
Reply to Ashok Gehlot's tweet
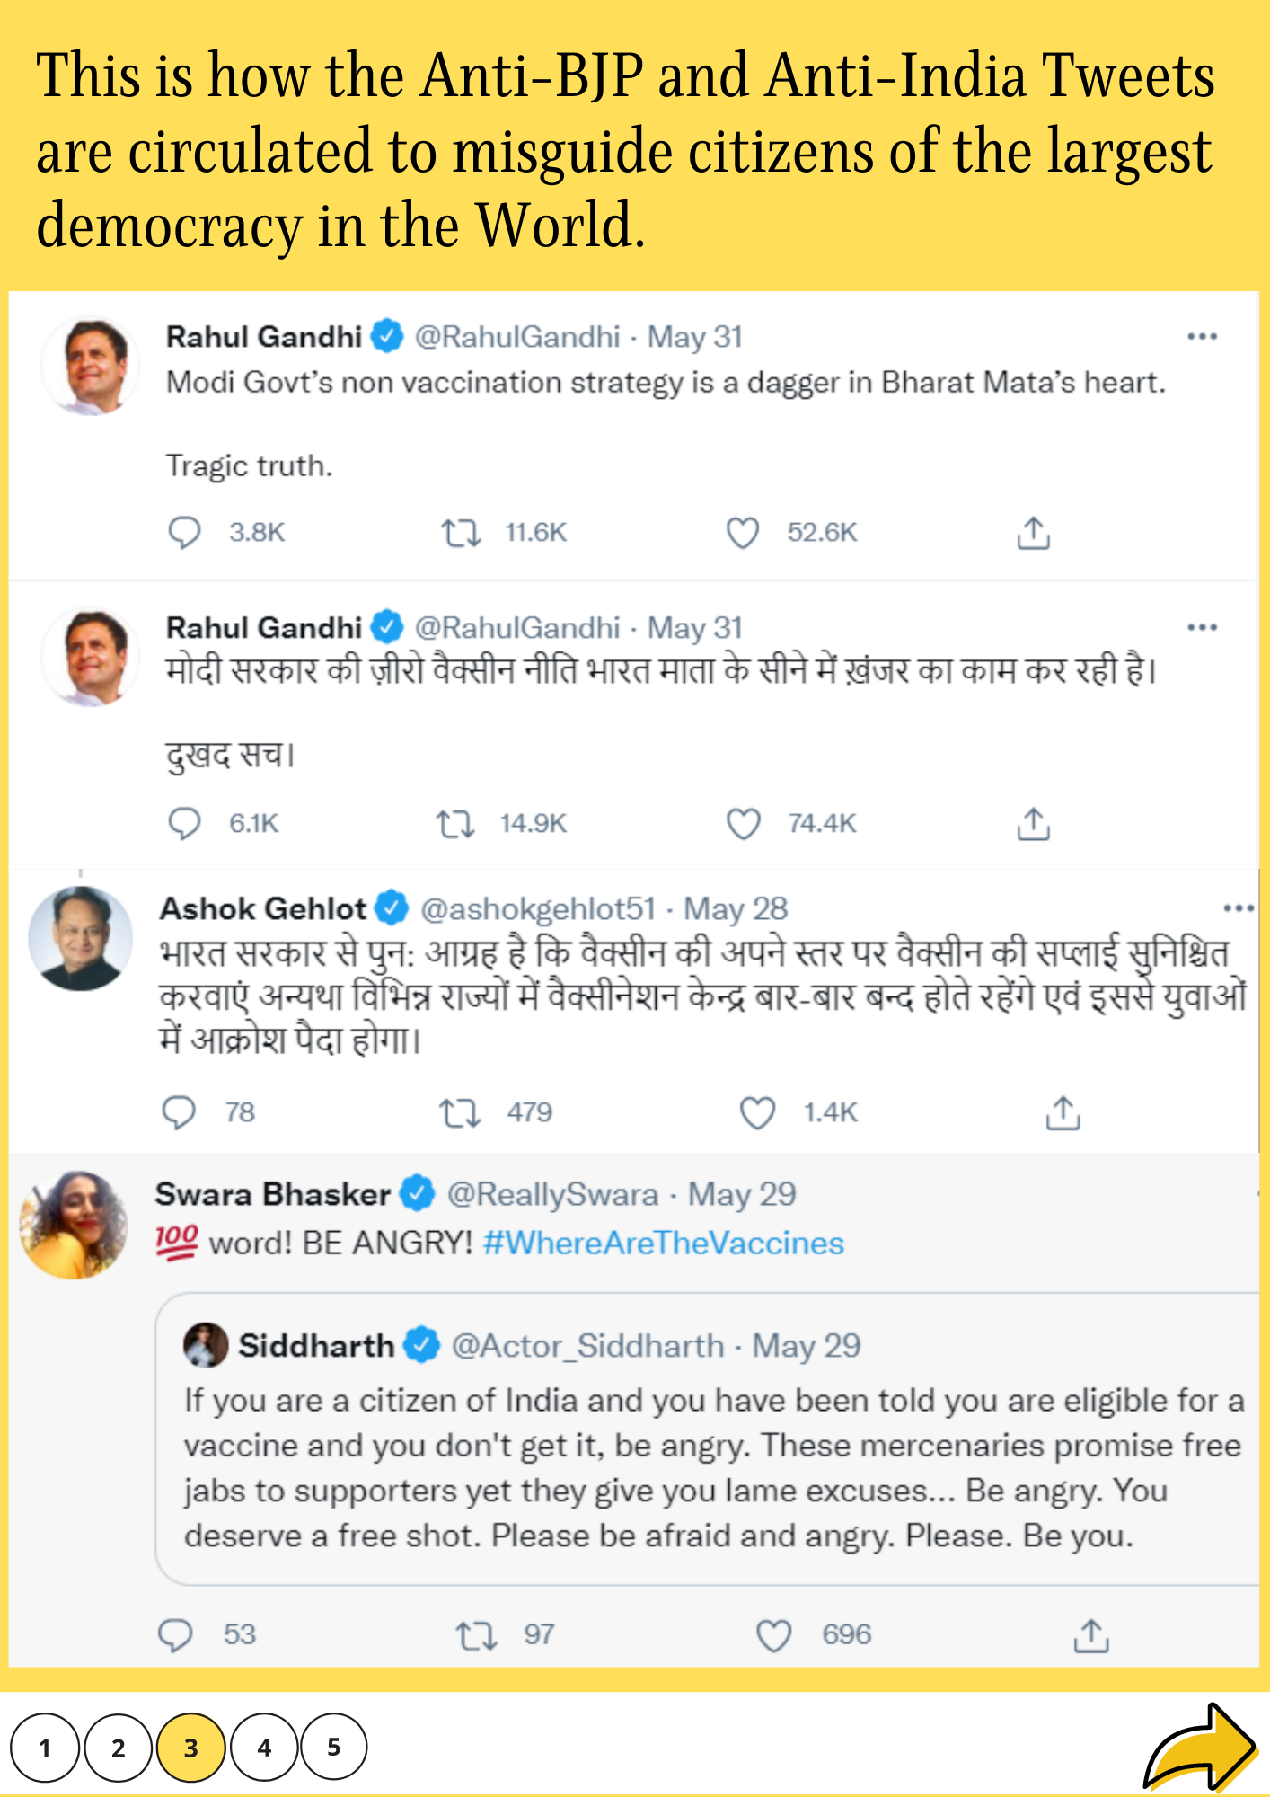[179, 1112]
